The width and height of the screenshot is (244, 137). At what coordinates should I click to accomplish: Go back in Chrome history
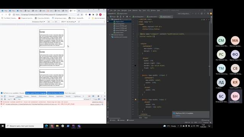coord(2,14)
